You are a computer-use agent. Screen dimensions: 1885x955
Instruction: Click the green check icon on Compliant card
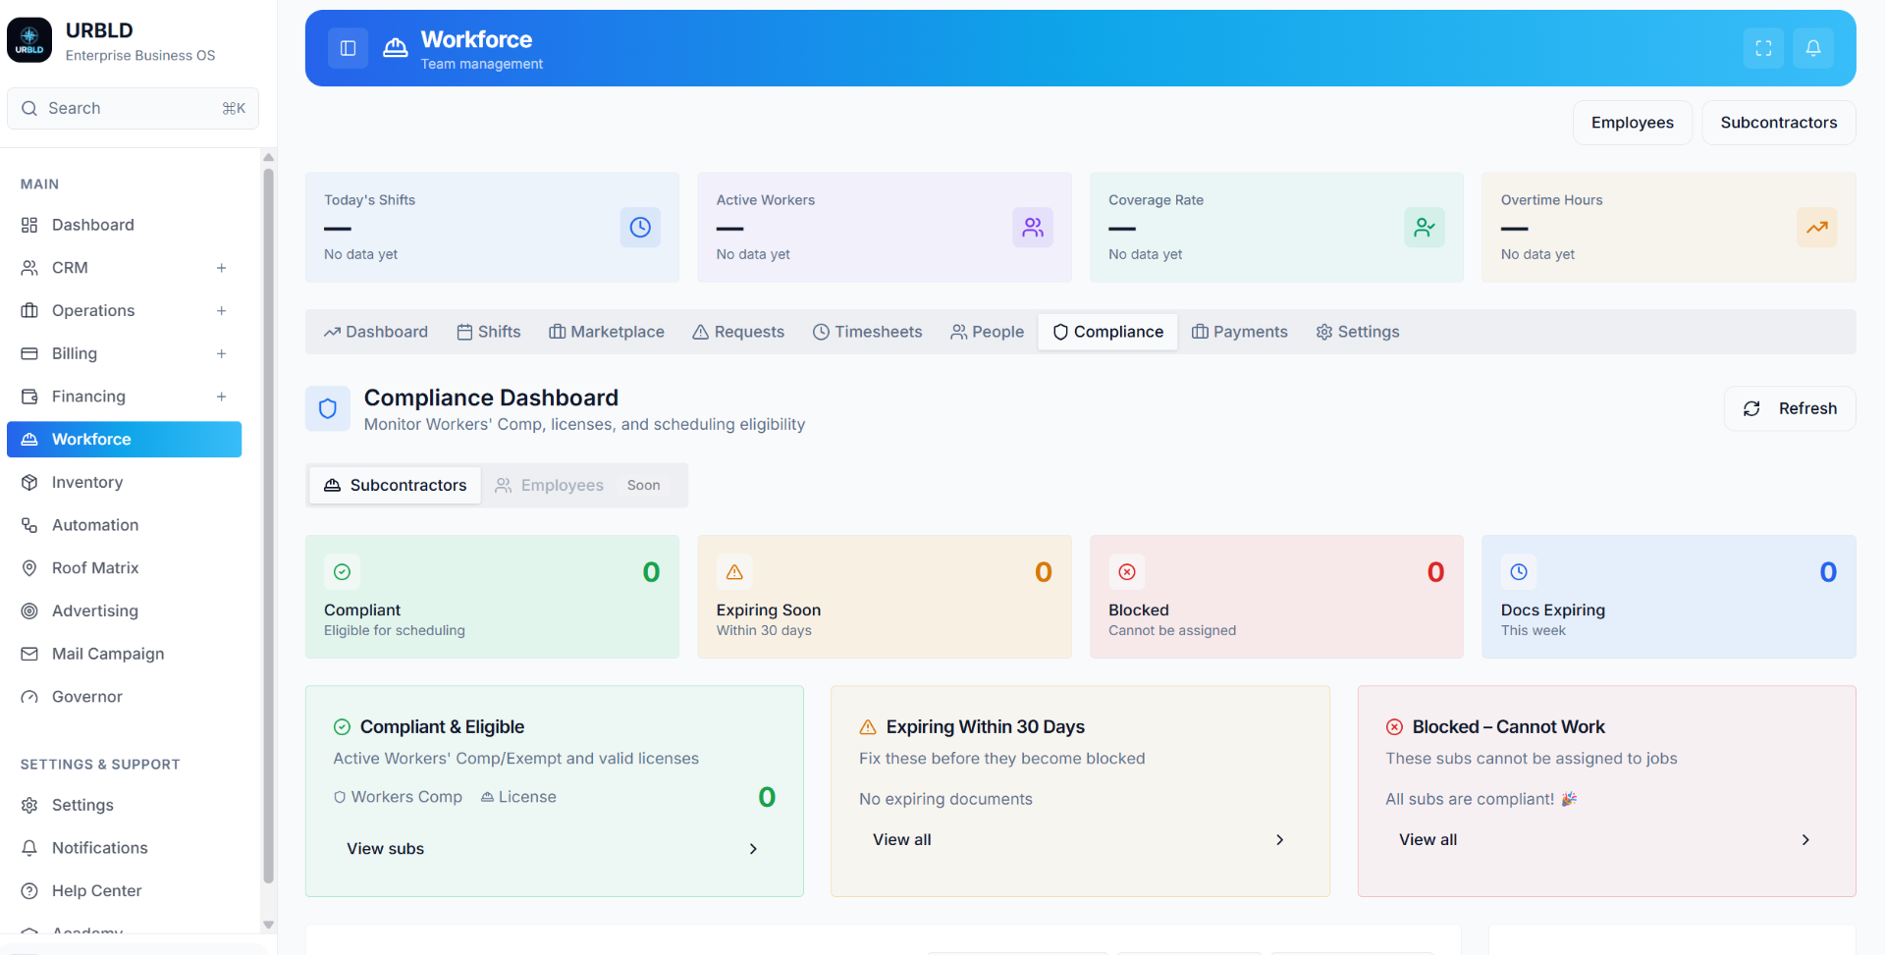click(342, 571)
